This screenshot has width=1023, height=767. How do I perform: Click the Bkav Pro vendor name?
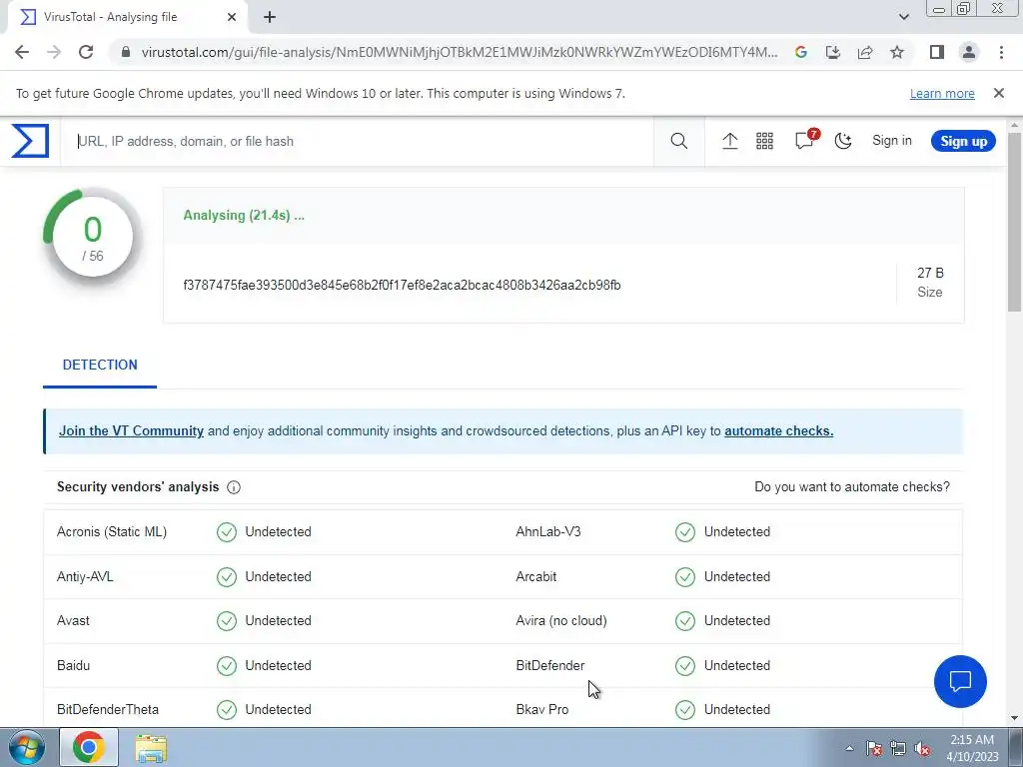pos(542,710)
